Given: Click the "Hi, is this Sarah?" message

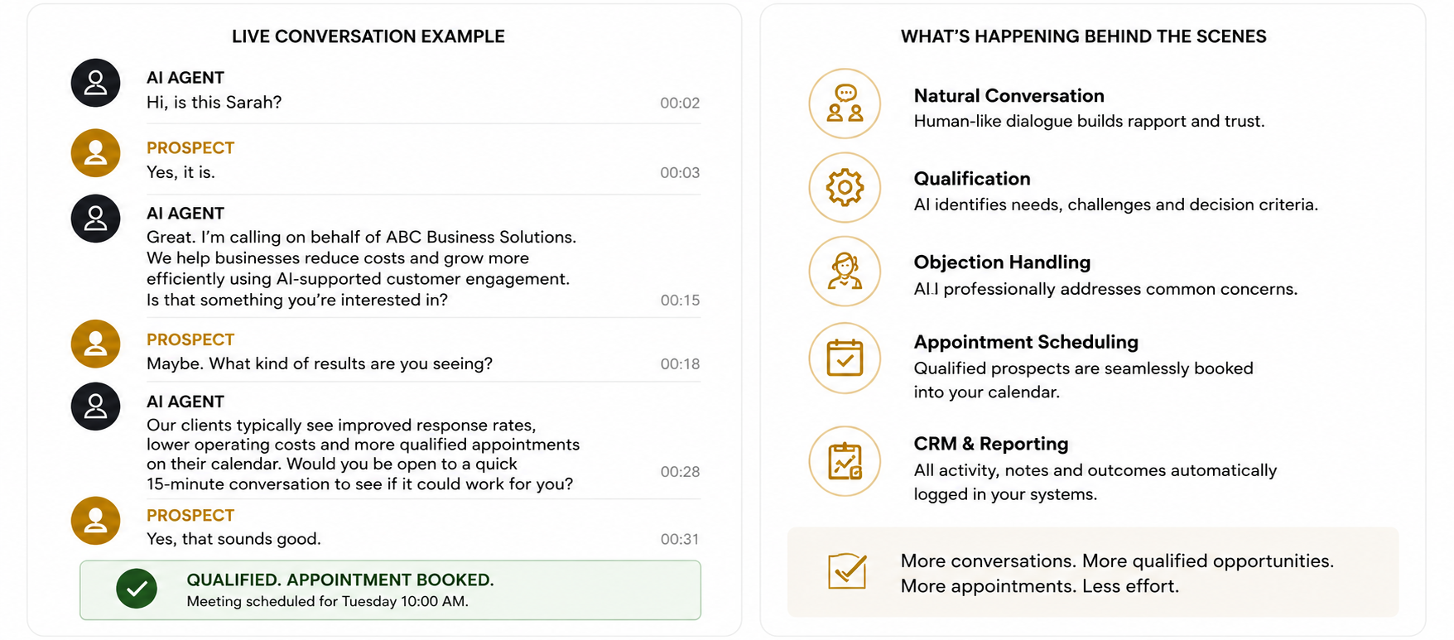Looking at the screenshot, I should (214, 103).
